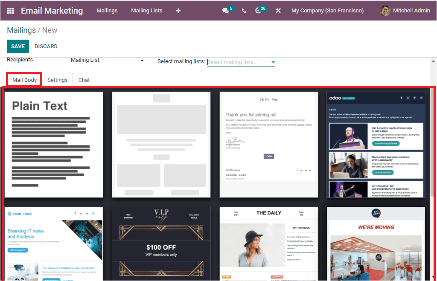Viewport: 437px width, 281px height.
Task: Click the plus icon in navbar
Action: click(178, 11)
